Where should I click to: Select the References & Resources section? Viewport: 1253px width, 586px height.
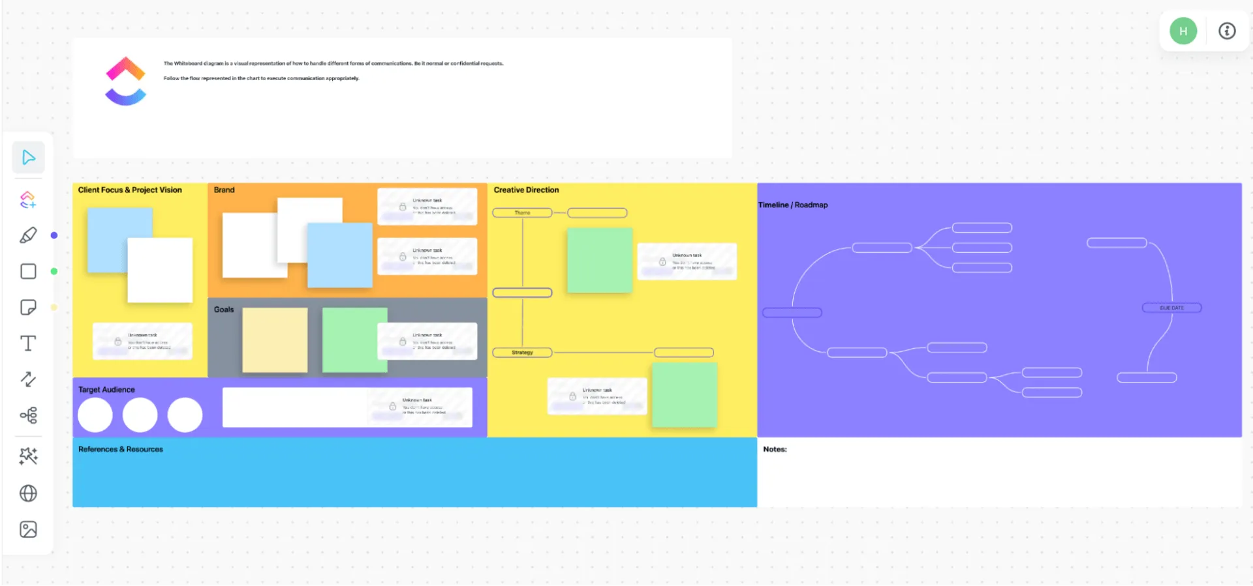[414, 472]
